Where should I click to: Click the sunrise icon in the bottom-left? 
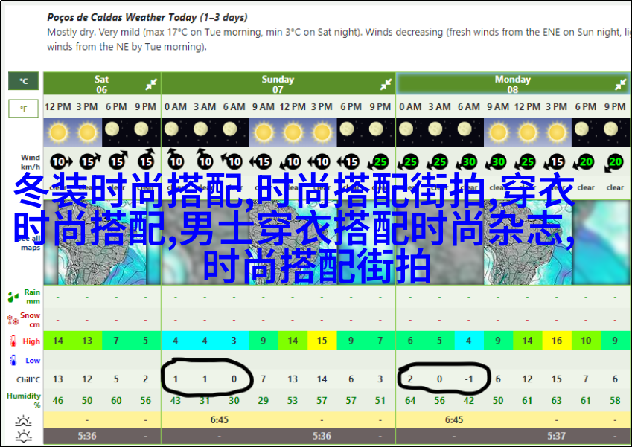coord(23,436)
